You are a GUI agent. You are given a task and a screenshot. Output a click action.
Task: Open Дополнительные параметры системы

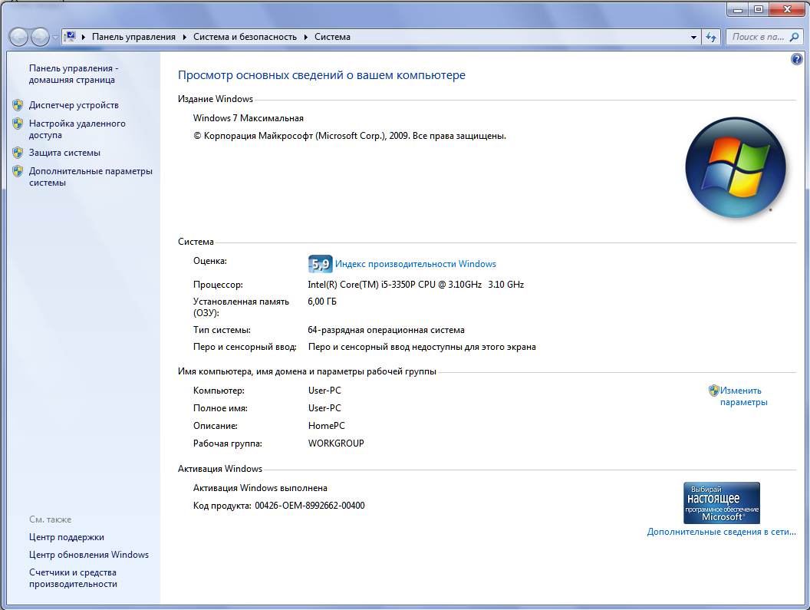pyautogui.click(x=91, y=176)
